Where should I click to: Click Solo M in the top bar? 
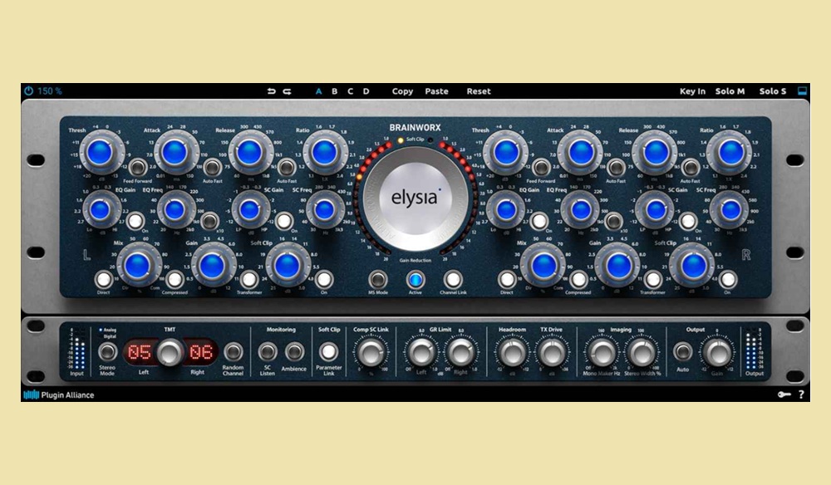click(x=730, y=91)
